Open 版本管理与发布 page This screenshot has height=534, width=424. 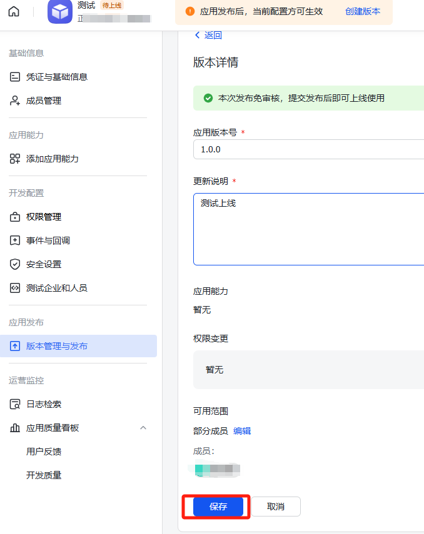click(56, 346)
